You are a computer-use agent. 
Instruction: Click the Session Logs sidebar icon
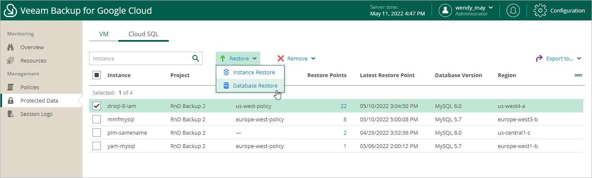click(11, 114)
